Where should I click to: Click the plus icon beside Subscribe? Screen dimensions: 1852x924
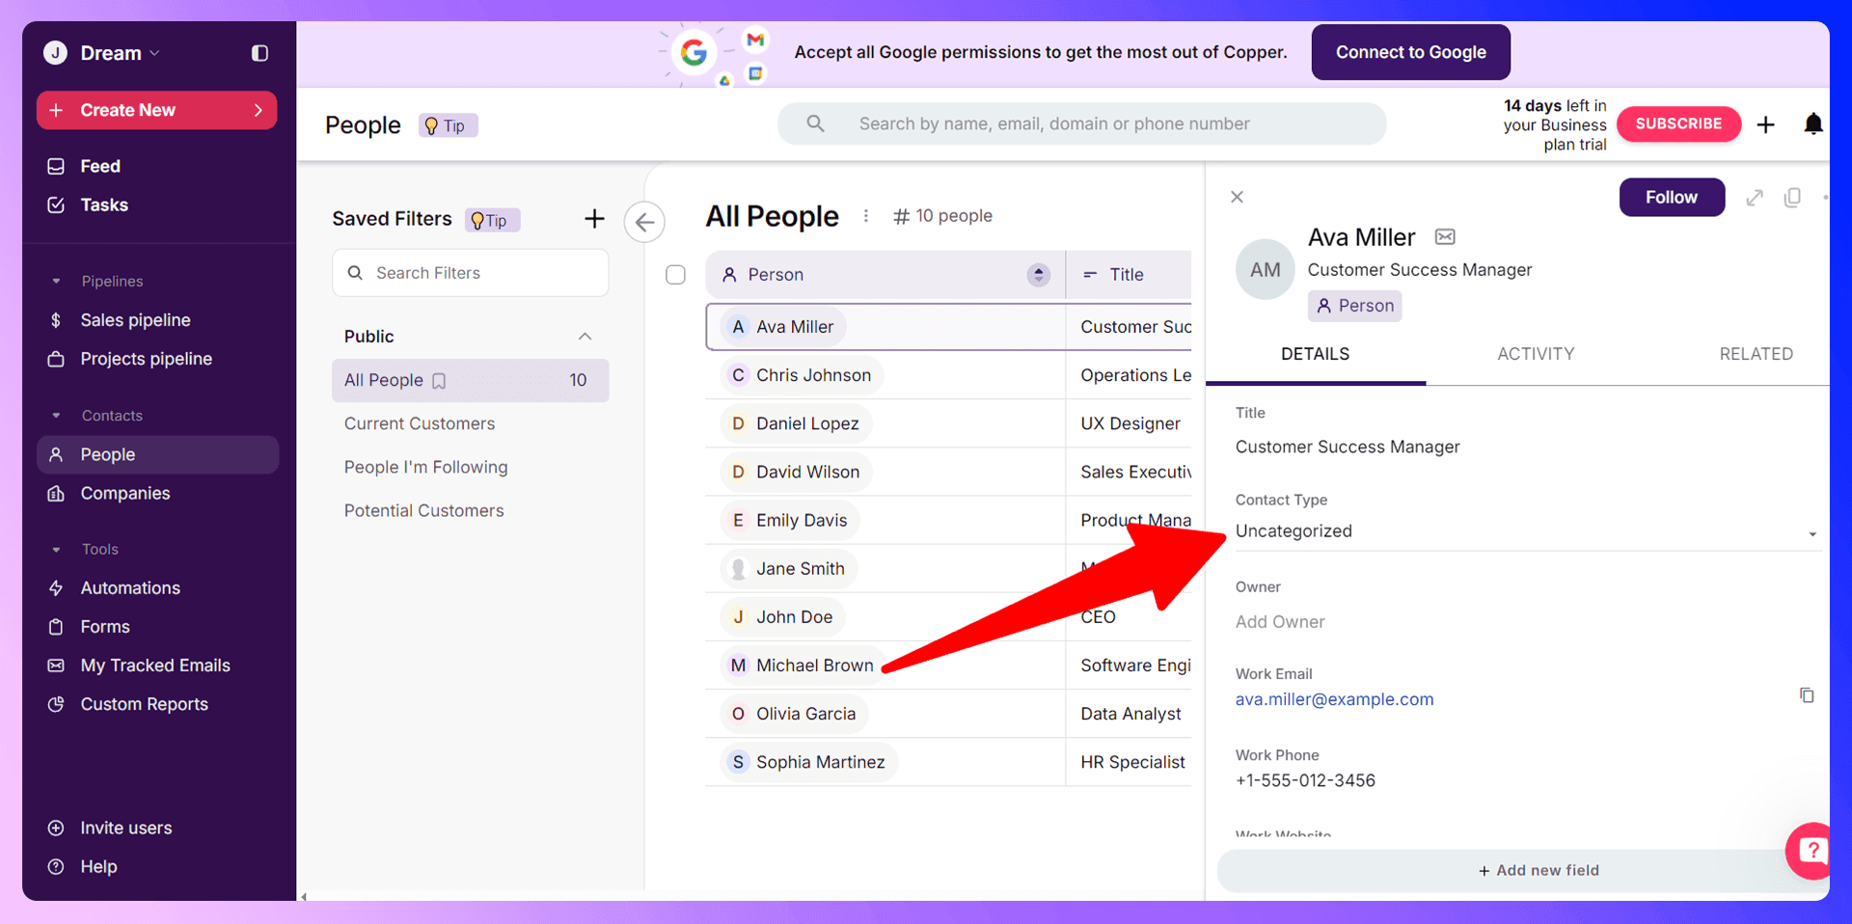point(1765,124)
